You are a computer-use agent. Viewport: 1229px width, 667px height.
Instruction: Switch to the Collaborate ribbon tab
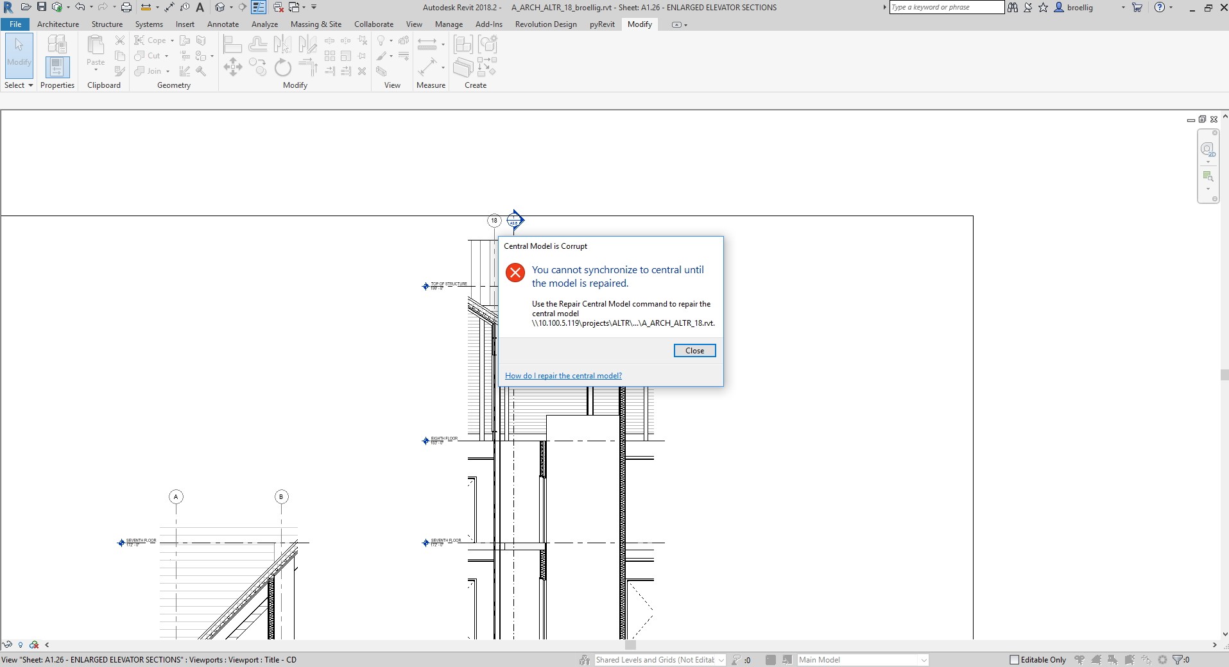point(374,24)
